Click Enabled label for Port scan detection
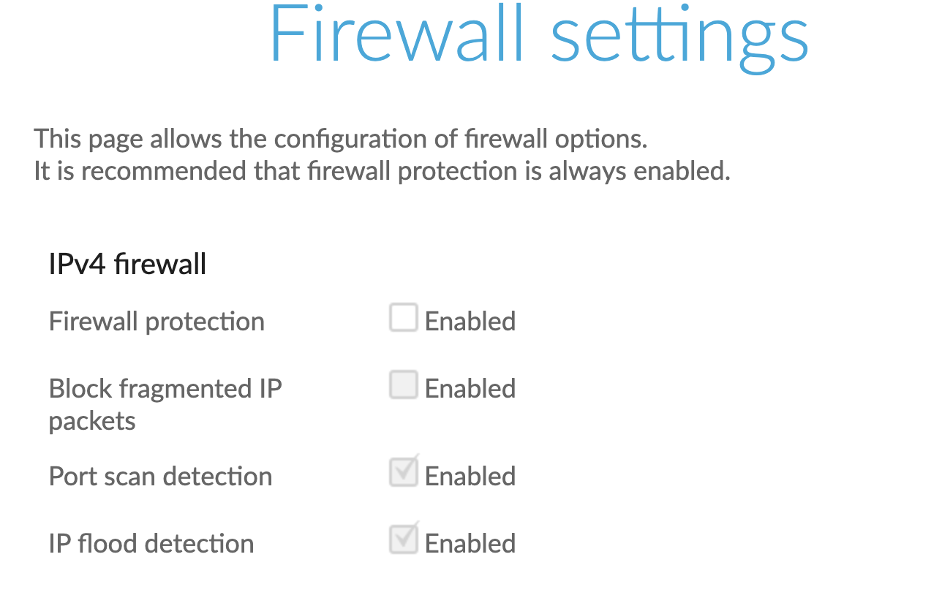The width and height of the screenshot is (942, 595). coord(470,477)
